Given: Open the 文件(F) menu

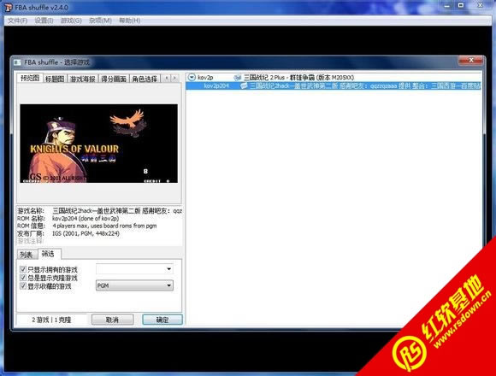Looking at the screenshot, I should point(17,21).
